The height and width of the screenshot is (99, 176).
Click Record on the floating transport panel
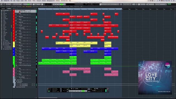(86, 91)
